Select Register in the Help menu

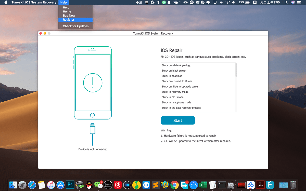[75, 20]
